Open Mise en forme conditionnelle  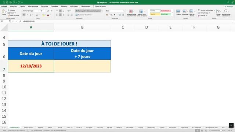point(131,13)
